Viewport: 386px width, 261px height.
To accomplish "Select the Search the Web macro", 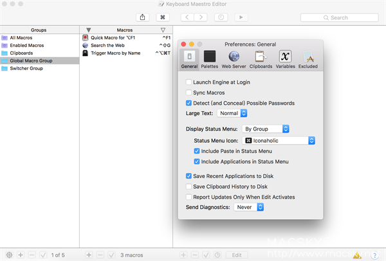I will coord(126,45).
